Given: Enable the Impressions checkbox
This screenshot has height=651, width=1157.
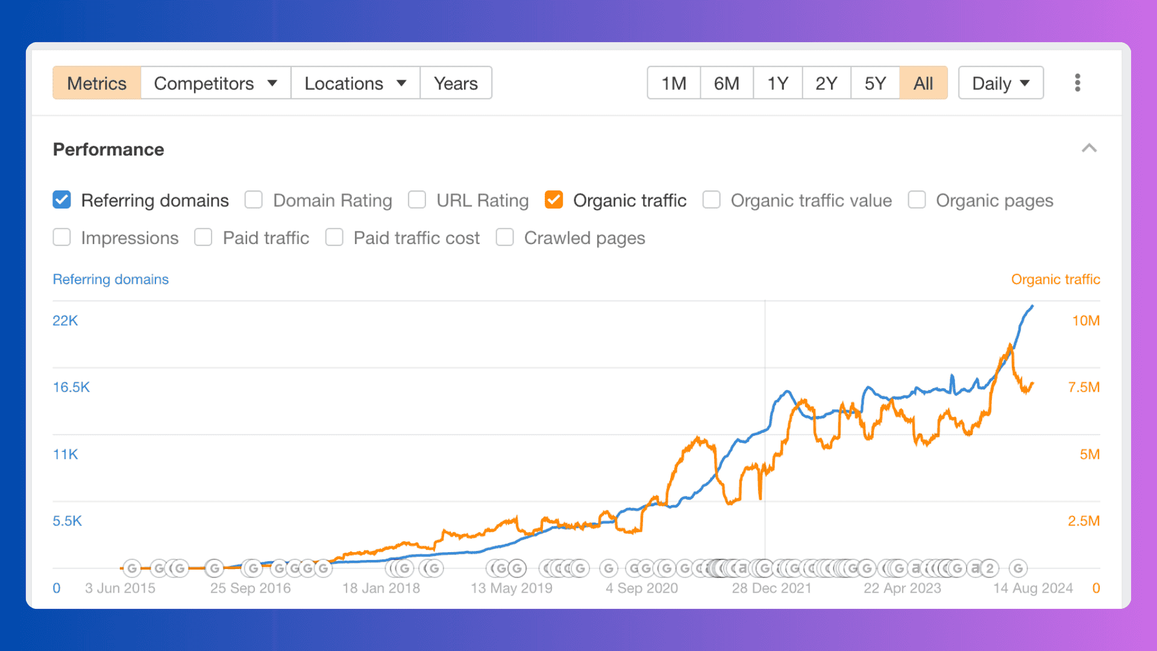Looking at the screenshot, I should coord(61,237).
